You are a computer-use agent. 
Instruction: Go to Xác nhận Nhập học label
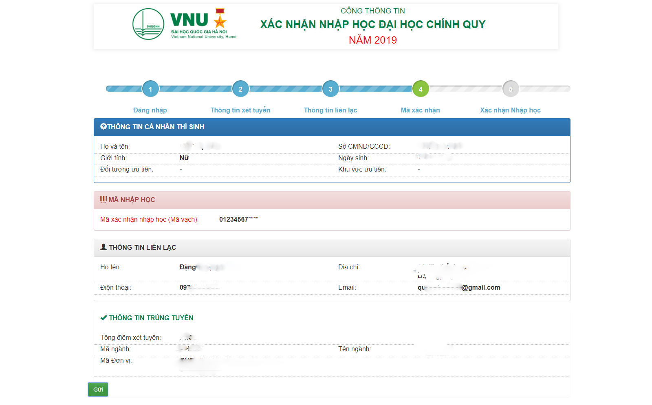(x=510, y=110)
